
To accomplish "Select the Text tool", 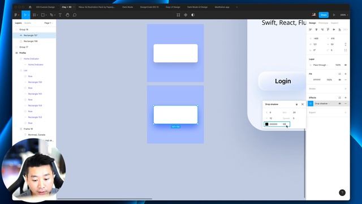I will [60, 15].
